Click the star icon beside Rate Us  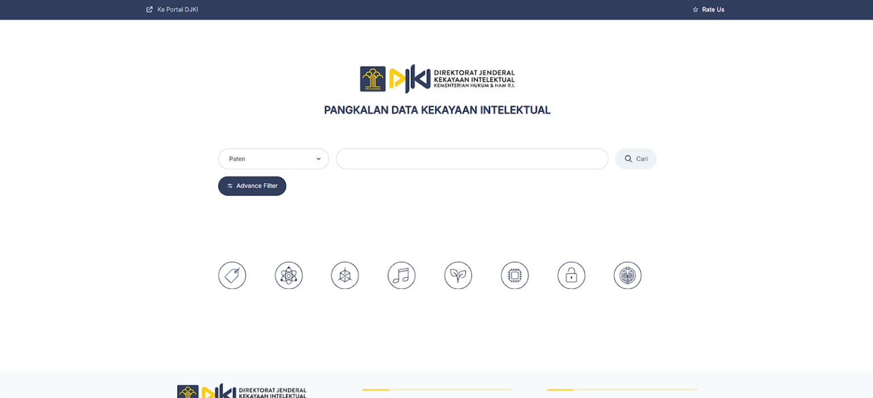click(695, 9)
